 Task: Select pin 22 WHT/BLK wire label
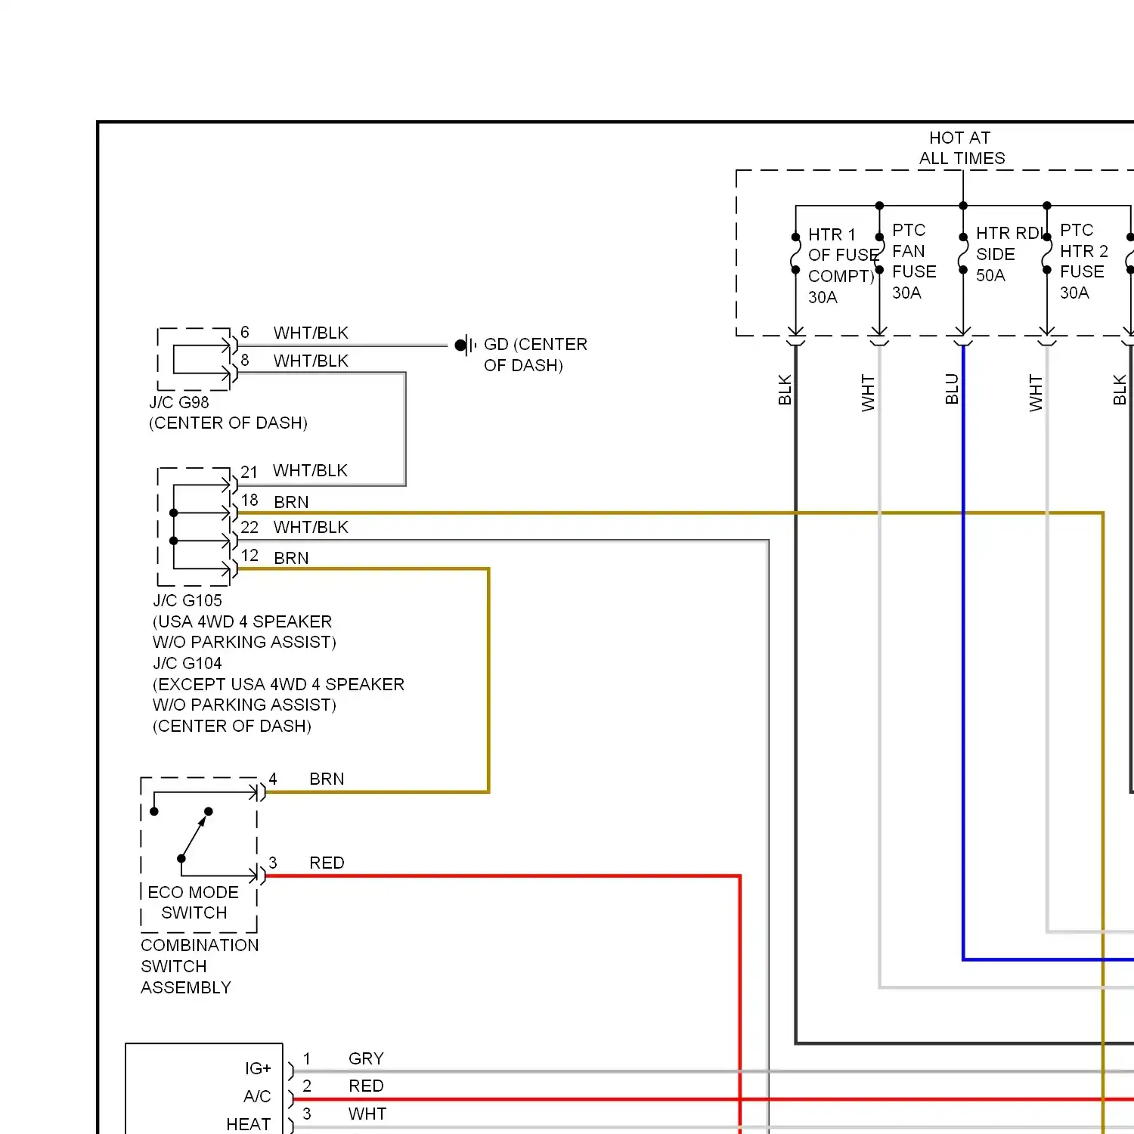[x=311, y=527]
